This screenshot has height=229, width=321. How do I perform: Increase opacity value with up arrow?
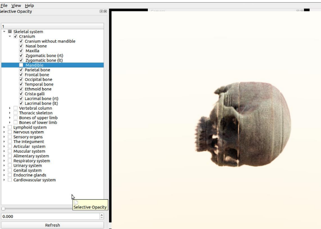(x=102, y=215)
